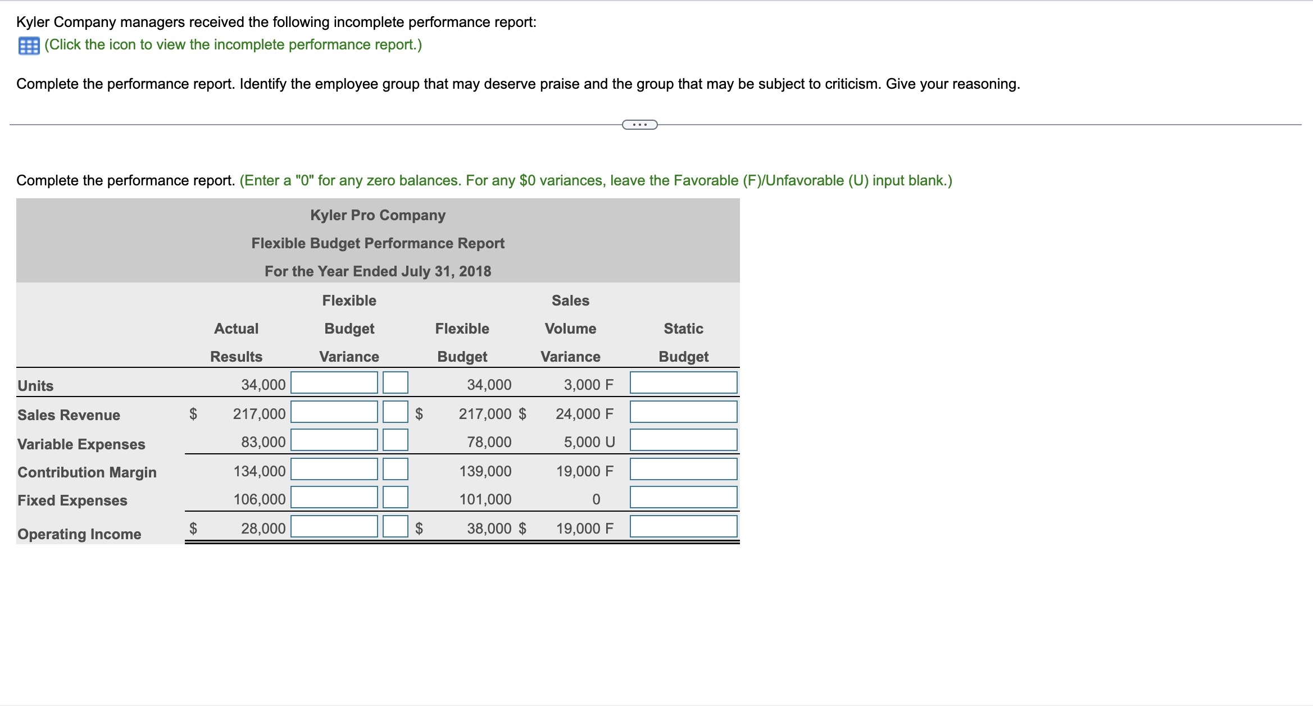This screenshot has width=1313, height=706.
Task: Click Sales Revenue F/U box
Action: pyautogui.click(x=396, y=412)
